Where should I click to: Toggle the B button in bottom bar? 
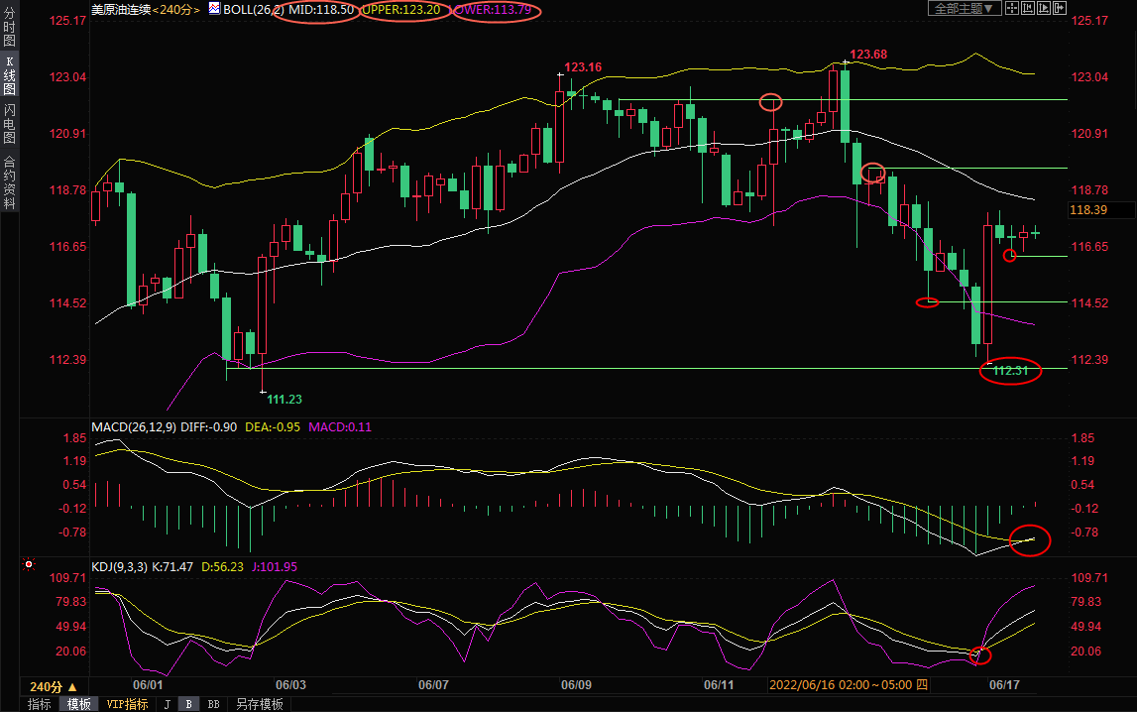pyautogui.click(x=187, y=704)
